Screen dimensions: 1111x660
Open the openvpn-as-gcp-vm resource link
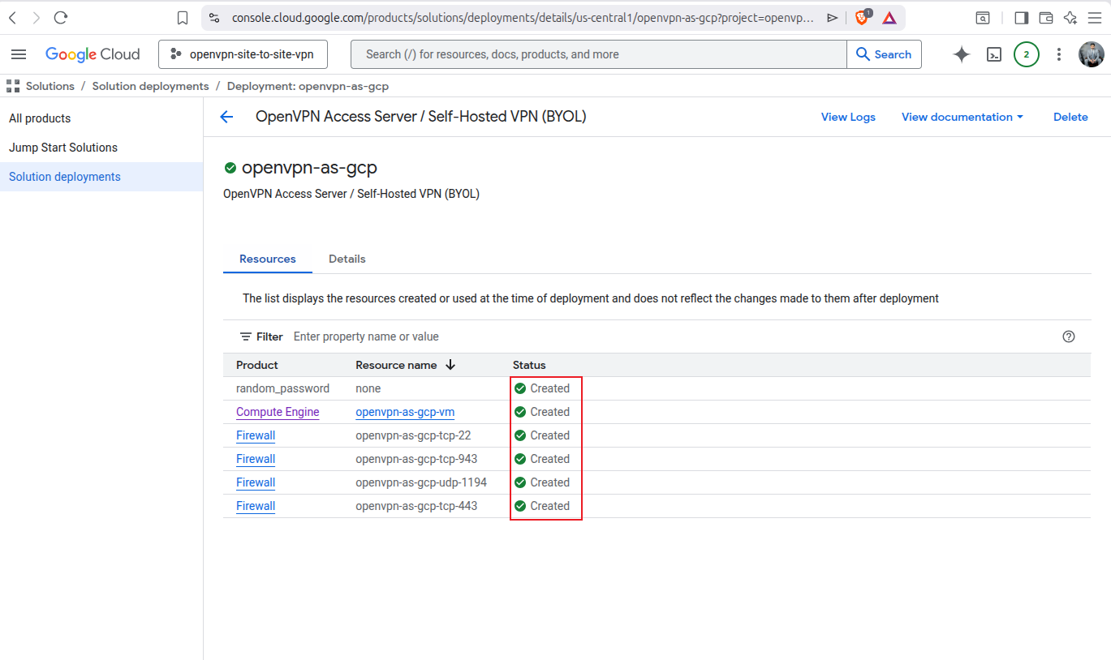(x=405, y=412)
